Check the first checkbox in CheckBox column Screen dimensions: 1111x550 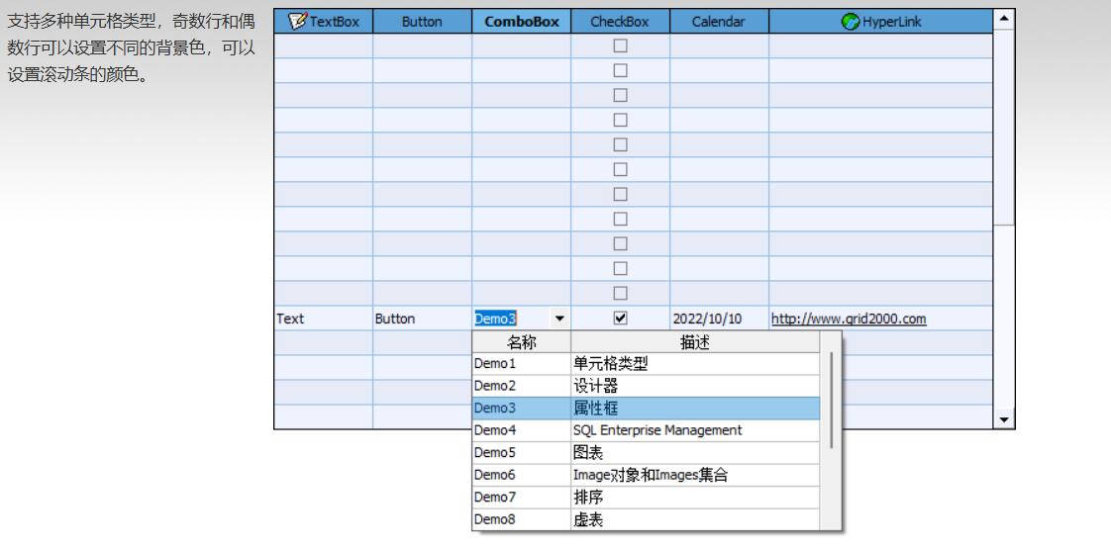coord(620,46)
